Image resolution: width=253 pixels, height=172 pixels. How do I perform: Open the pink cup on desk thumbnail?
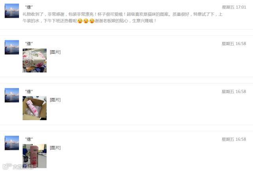click(34, 156)
